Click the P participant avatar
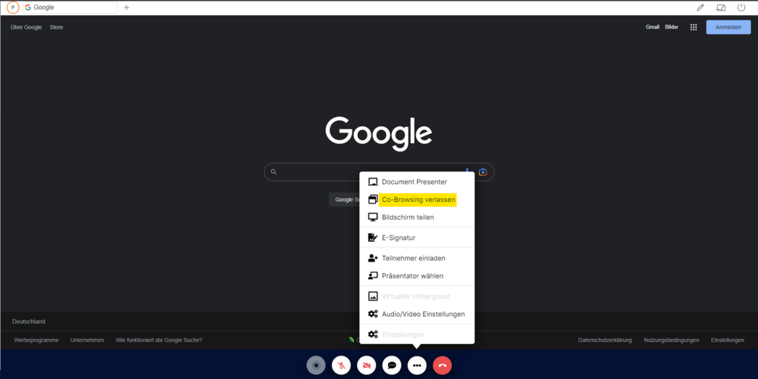This screenshot has height=379, width=758. click(13, 8)
